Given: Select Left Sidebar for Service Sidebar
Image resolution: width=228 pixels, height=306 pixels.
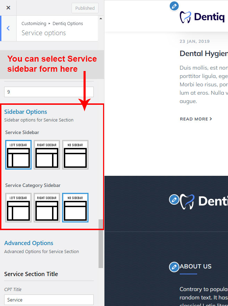Looking at the screenshot, I should [x=18, y=155].
